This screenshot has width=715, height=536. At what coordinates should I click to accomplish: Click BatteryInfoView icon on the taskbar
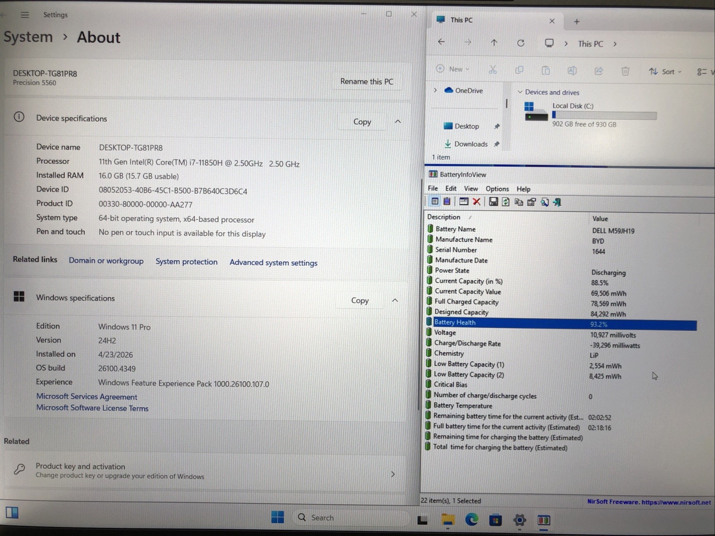(543, 520)
